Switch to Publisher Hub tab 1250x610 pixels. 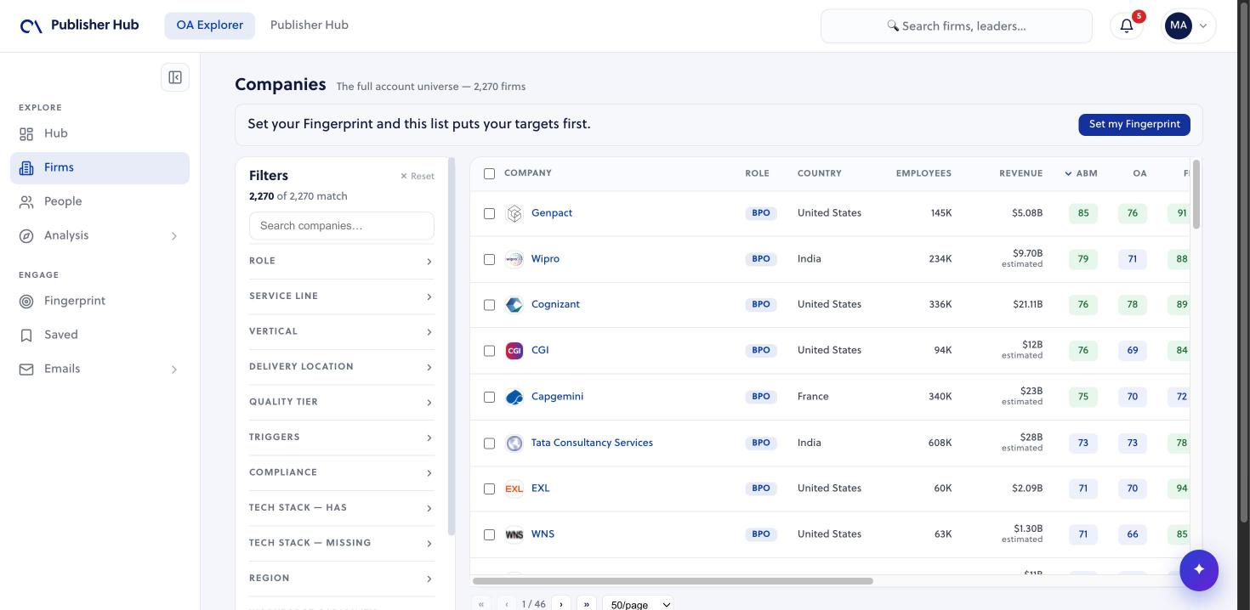click(310, 25)
